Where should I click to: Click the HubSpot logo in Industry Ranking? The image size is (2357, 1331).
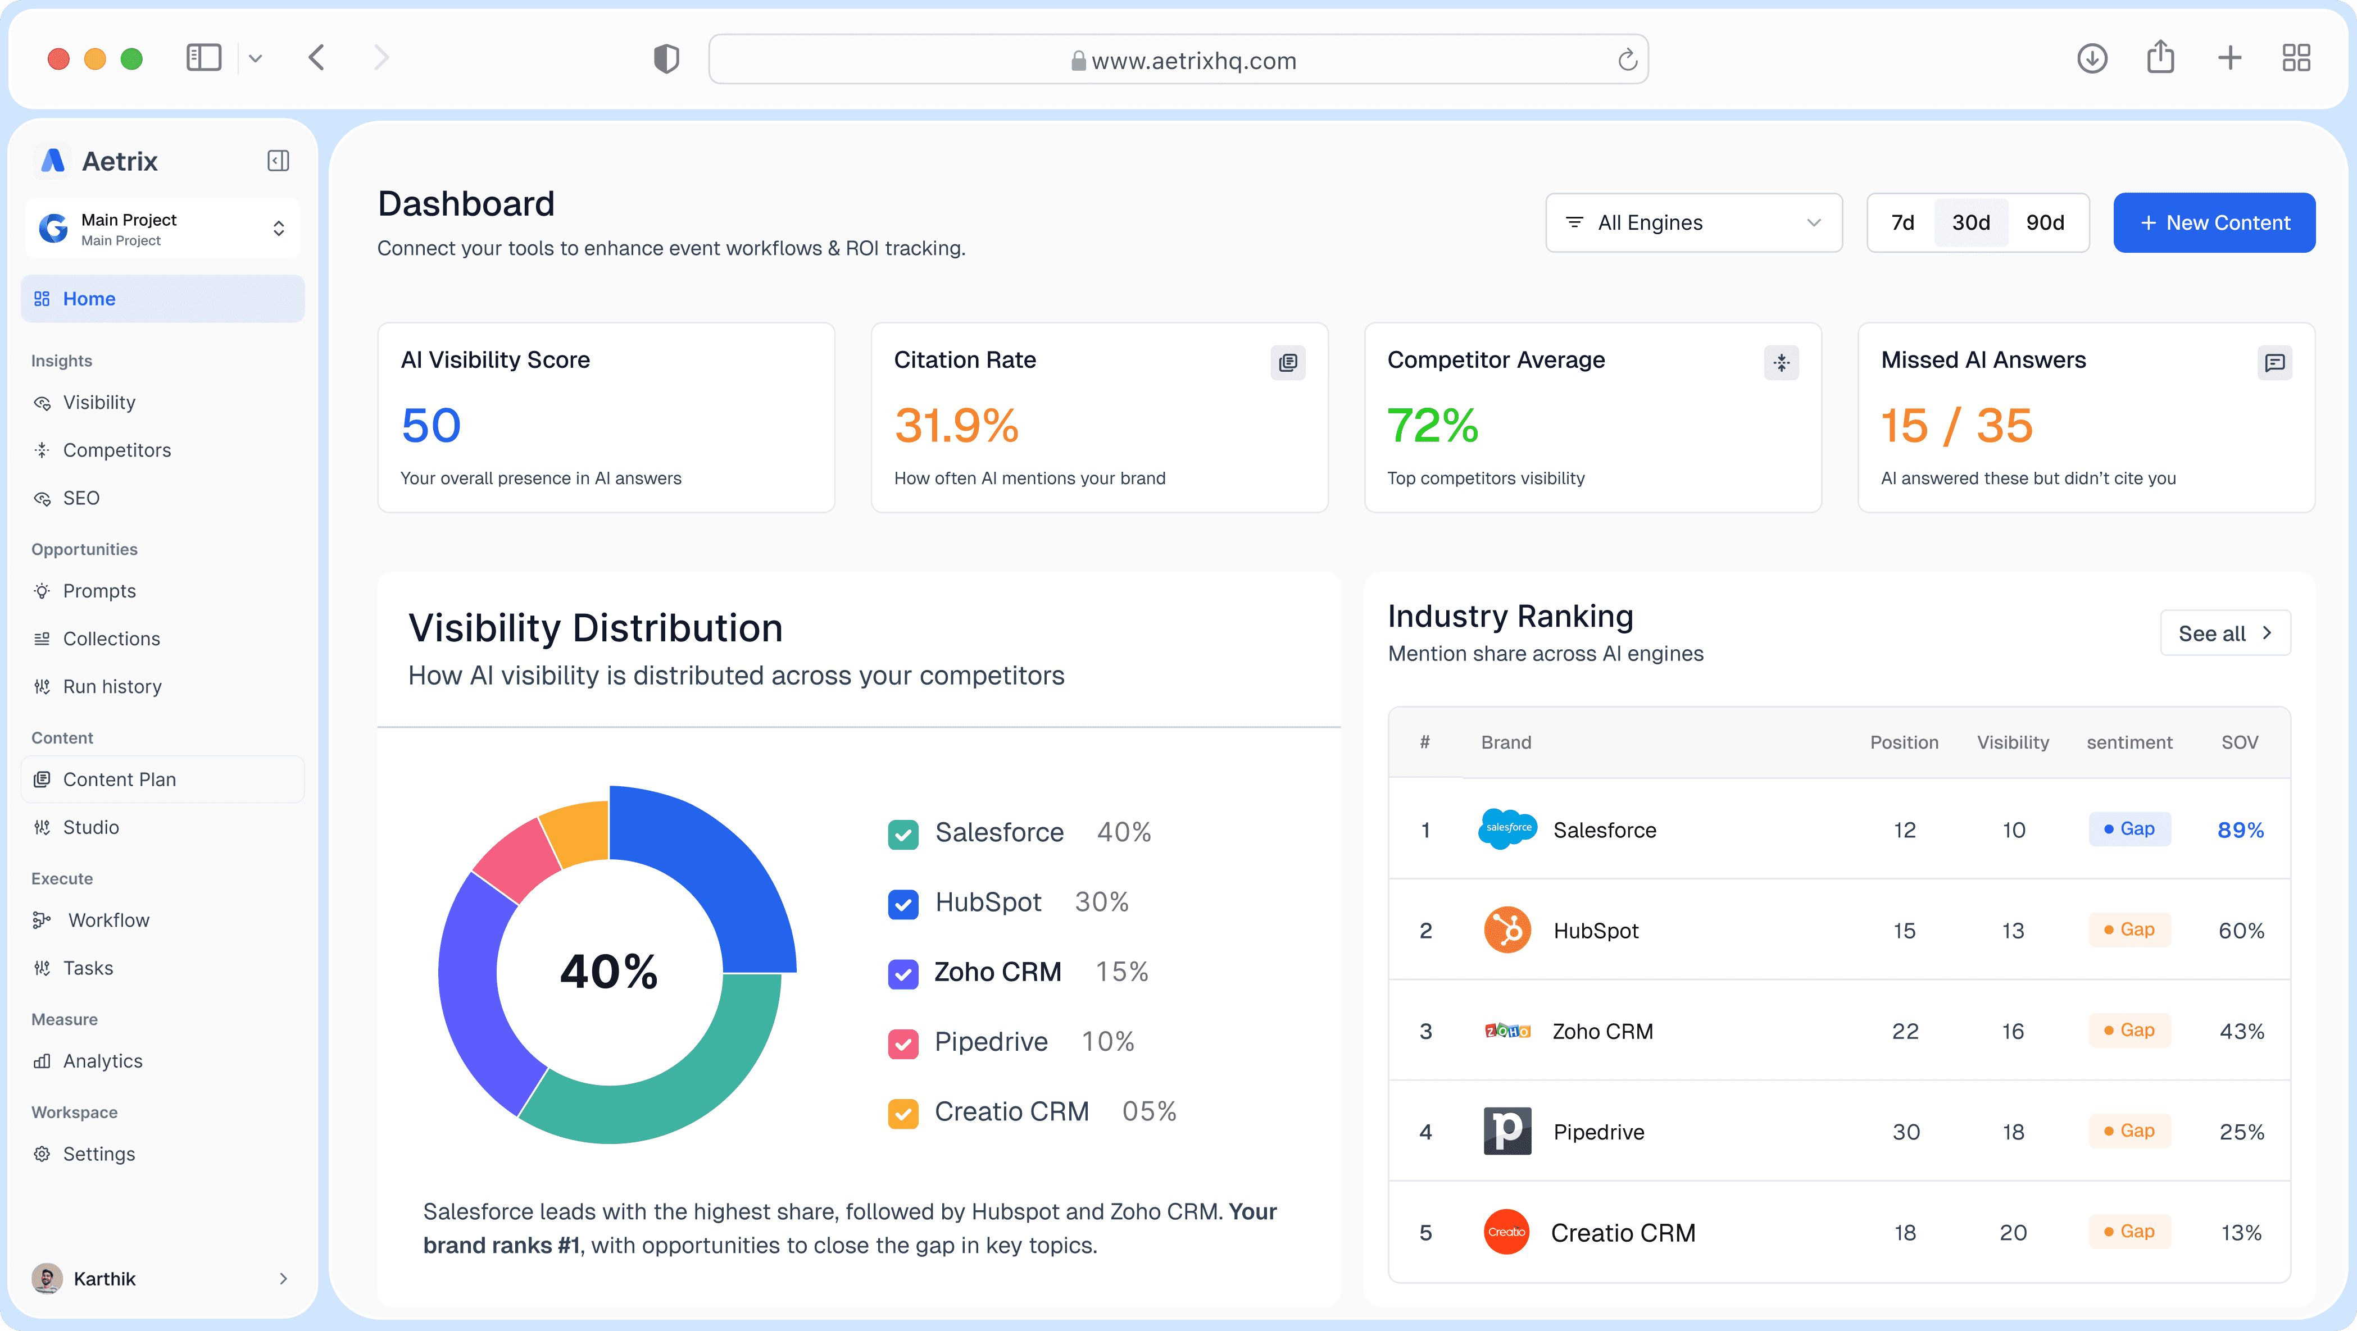coord(1507,929)
